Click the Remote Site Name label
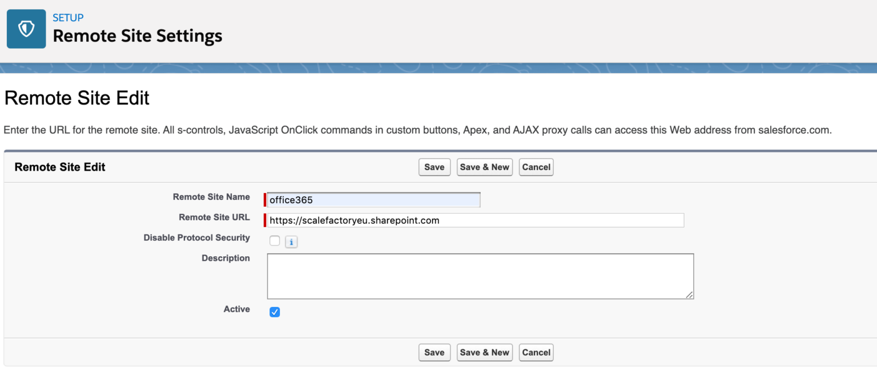 pos(211,197)
